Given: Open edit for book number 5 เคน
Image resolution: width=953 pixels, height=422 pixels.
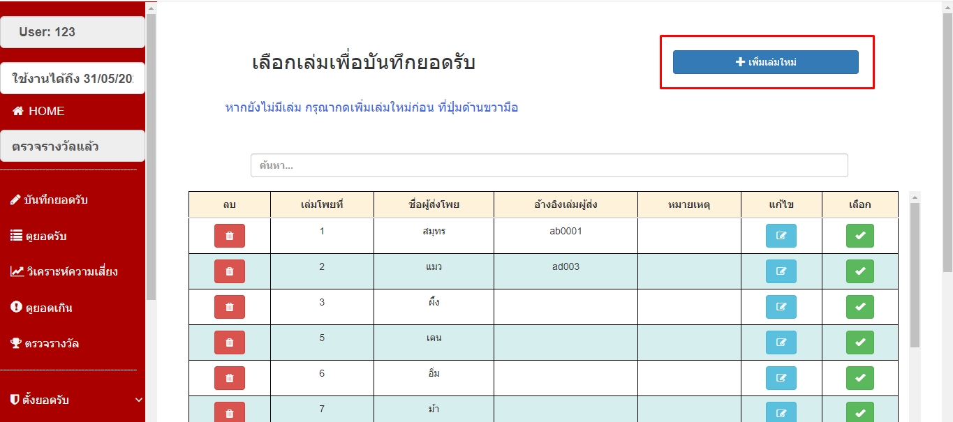Looking at the screenshot, I should (x=781, y=342).
